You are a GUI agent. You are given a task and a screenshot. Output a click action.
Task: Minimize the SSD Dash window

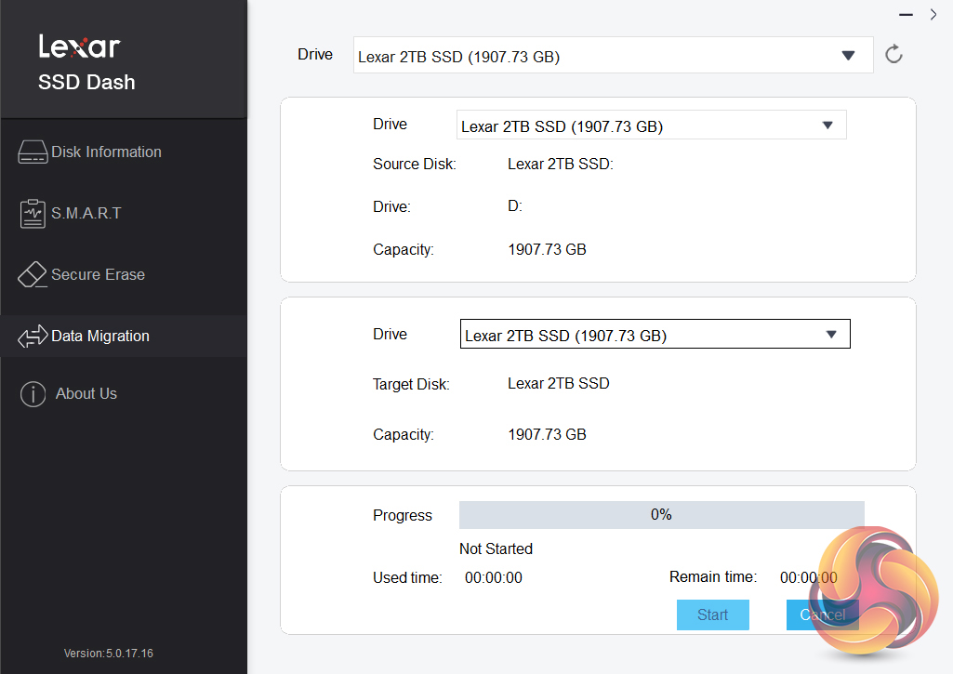pos(907,15)
